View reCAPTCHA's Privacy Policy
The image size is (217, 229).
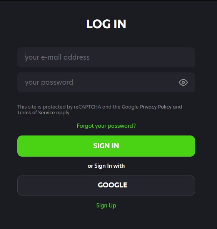click(156, 107)
